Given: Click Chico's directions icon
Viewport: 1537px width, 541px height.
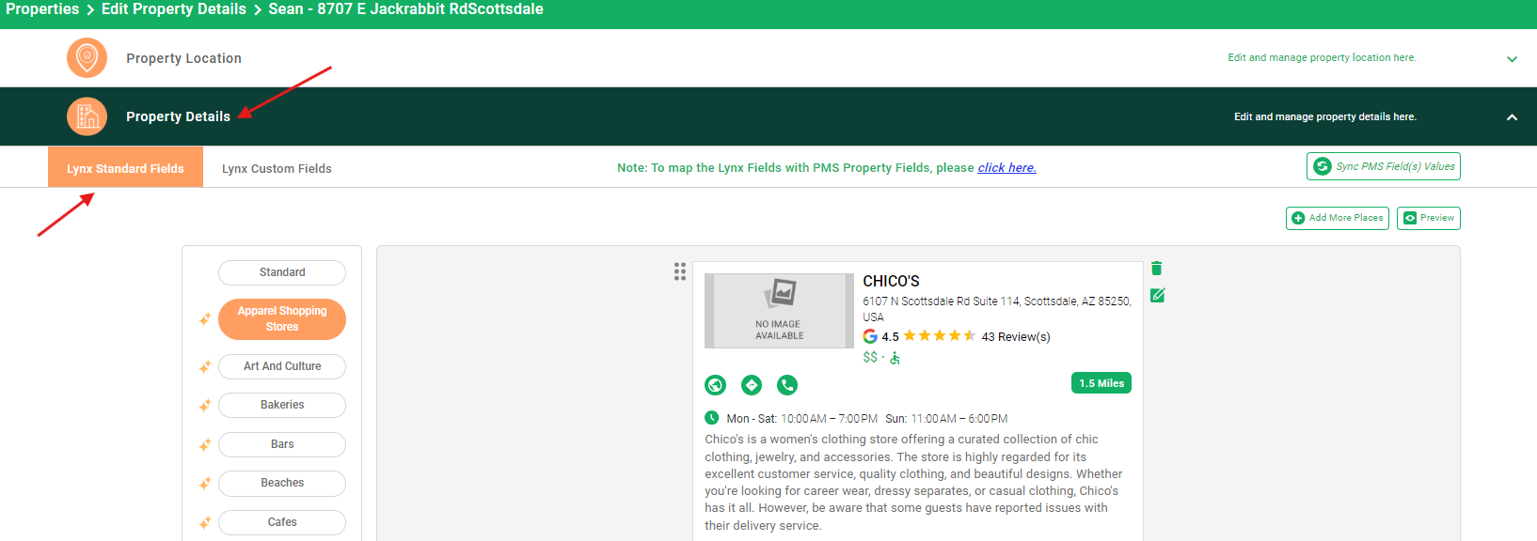Looking at the screenshot, I should pos(752,385).
